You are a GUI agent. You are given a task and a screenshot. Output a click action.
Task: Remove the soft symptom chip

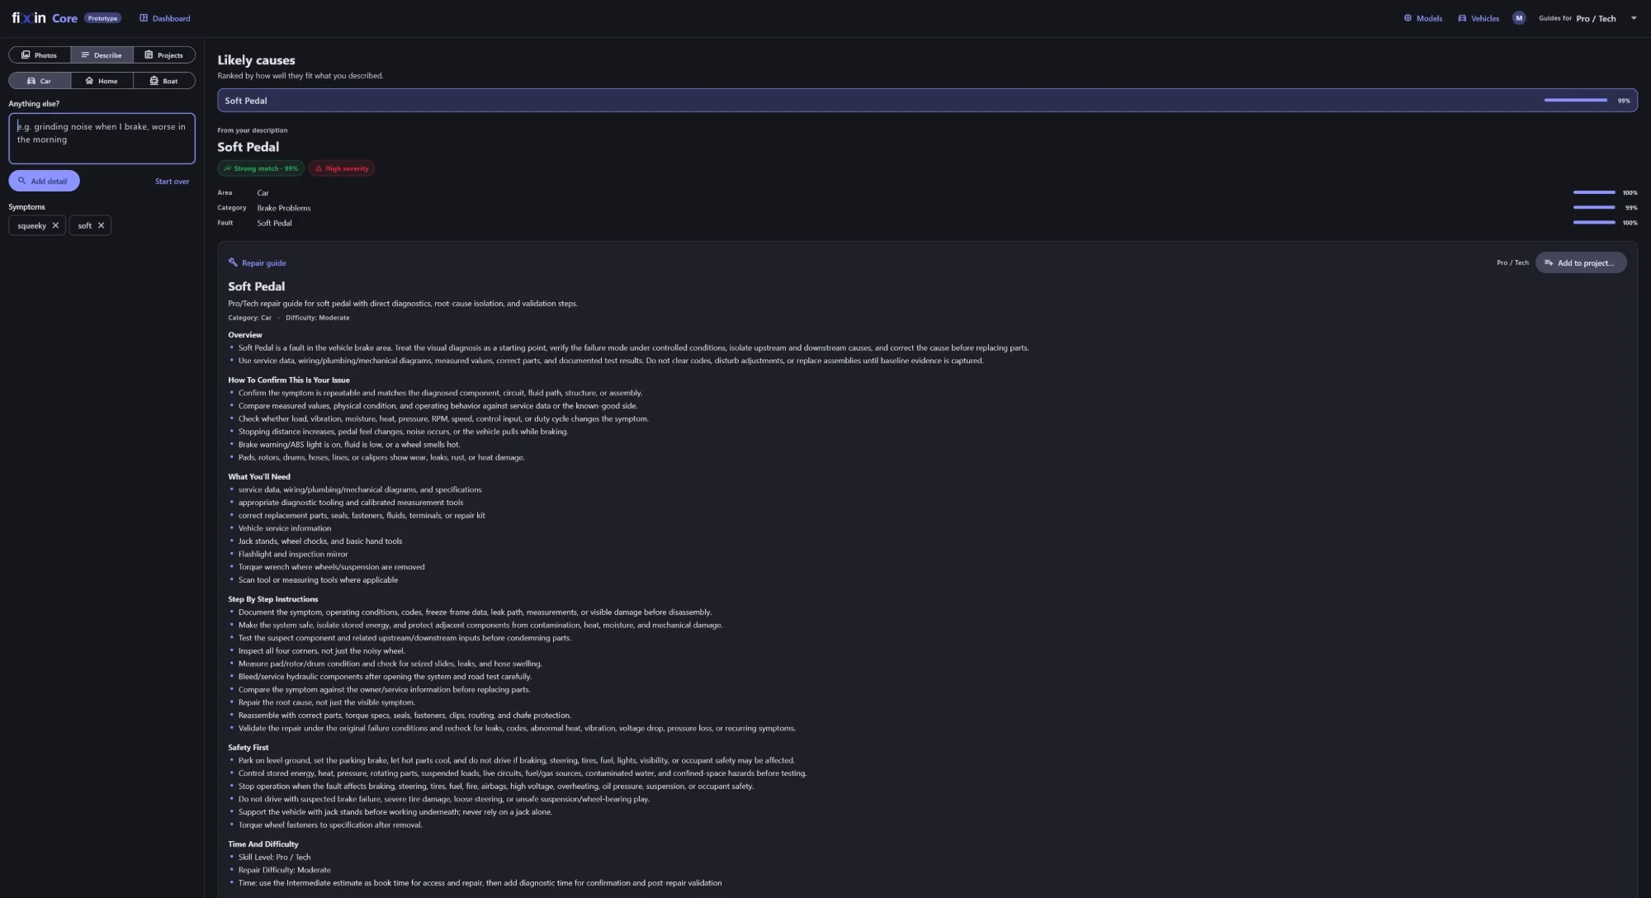[x=101, y=225]
